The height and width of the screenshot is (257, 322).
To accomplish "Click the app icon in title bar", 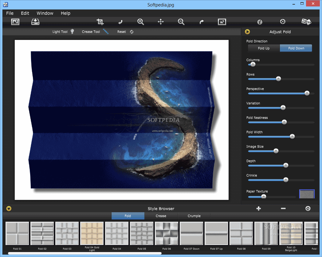I will tap(6, 4).
